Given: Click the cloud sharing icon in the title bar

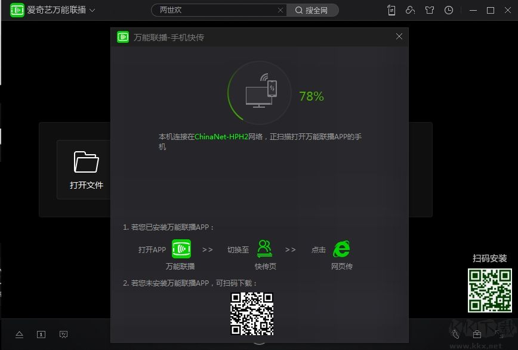Looking at the screenshot, I should 410,10.
